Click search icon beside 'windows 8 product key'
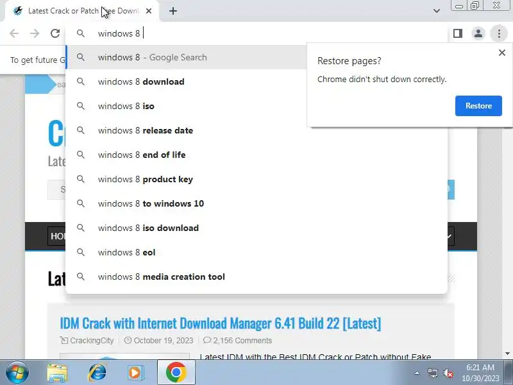This screenshot has width=513, height=385. pyautogui.click(x=81, y=179)
